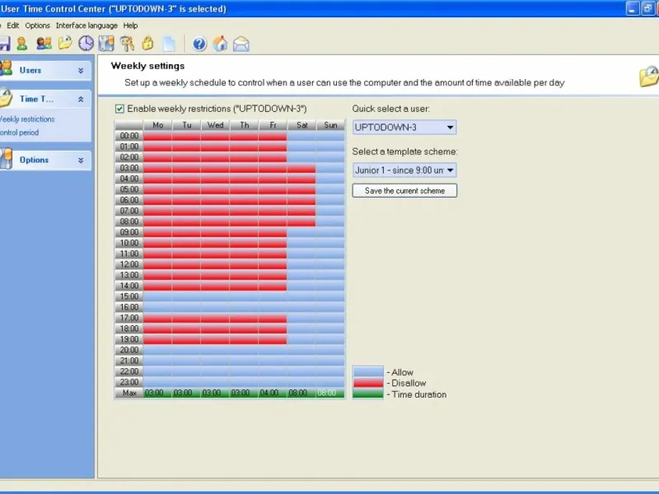Click the Saturday Max 08:00 cell
The image size is (659, 494).
pyautogui.click(x=301, y=394)
